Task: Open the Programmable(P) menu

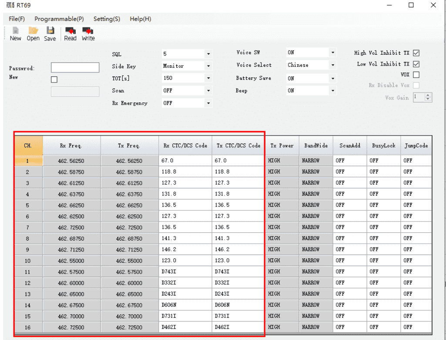Action: [59, 19]
